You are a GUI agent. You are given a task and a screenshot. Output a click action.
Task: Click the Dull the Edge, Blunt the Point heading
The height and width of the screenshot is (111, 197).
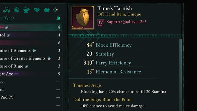pos(102,99)
